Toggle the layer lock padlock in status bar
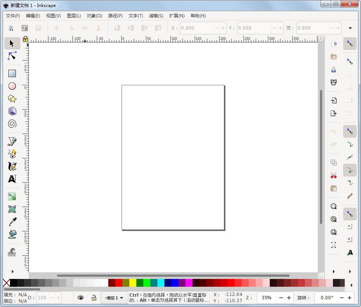This screenshot has height=307, width=361. tap(93, 297)
